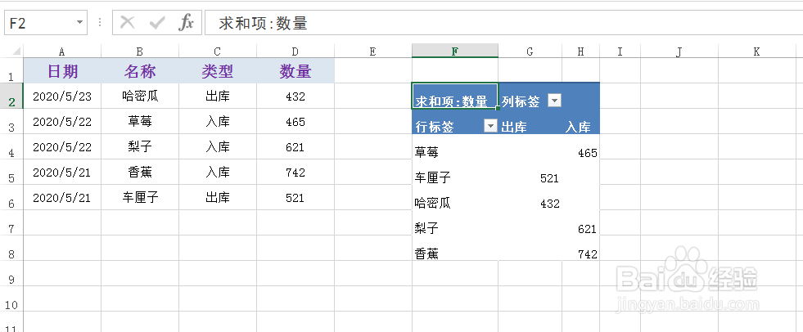Select row 6 header

[x=11, y=198]
